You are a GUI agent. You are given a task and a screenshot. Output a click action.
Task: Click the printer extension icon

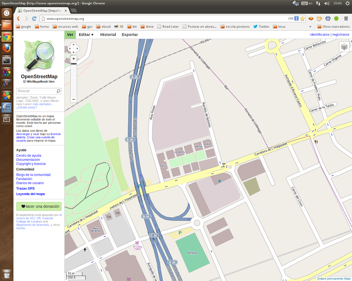tap(328, 18)
